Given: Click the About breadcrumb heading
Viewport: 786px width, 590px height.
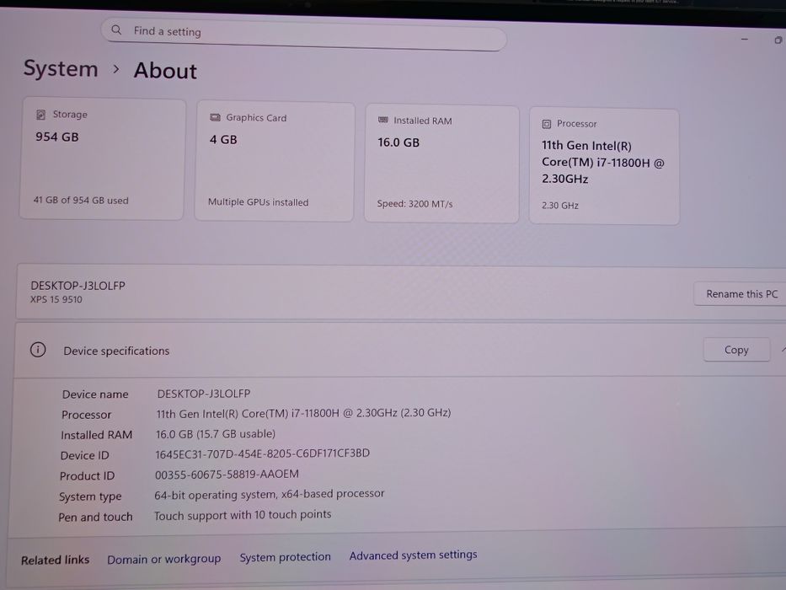Looking at the screenshot, I should [165, 70].
